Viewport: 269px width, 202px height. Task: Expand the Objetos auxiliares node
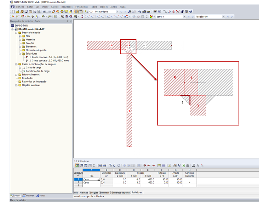click(16, 85)
